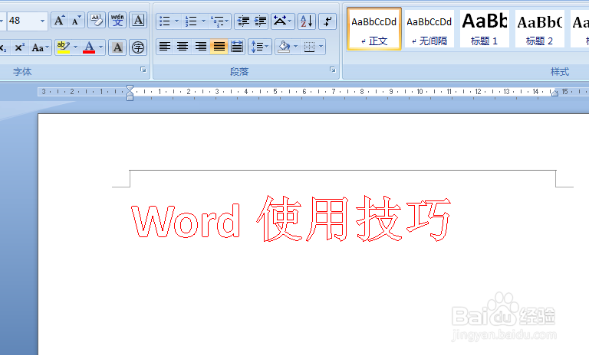589x355 pixels.
Task: Click the Numbering list icon
Action: pos(191,21)
